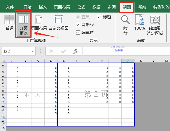
Task: Open 自定义视图 custom views
Action: [x=58, y=22]
